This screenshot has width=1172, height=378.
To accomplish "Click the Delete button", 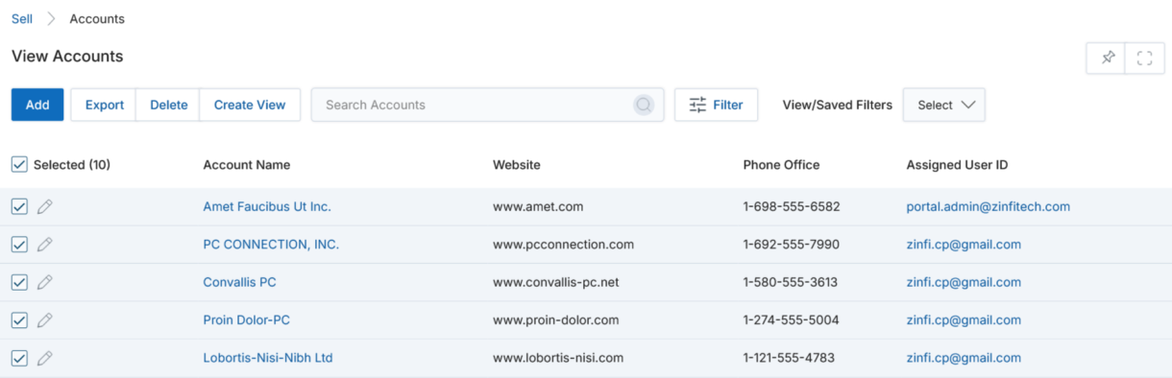I will click(x=168, y=105).
